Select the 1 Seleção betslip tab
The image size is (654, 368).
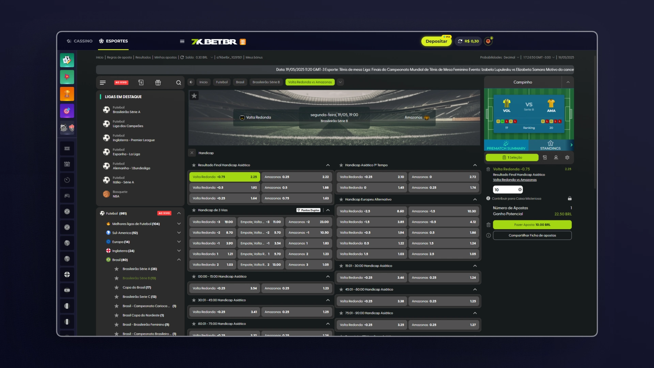coord(512,157)
